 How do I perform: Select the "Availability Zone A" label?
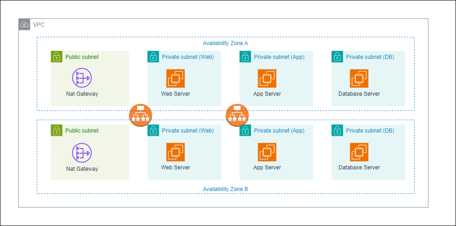[x=225, y=43]
